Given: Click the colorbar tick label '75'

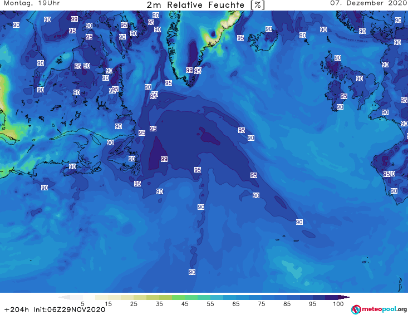Looking at the screenshot, I should click(x=261, y=304).
